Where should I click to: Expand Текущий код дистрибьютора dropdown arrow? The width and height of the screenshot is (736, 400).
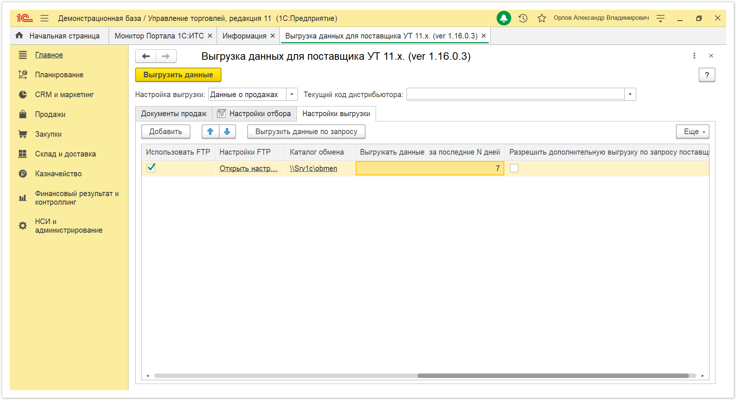pos(630,94)
